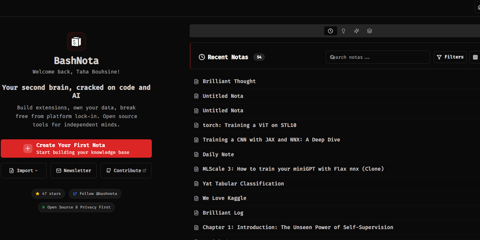Click Create Your First Nota button

click(76, 149)
